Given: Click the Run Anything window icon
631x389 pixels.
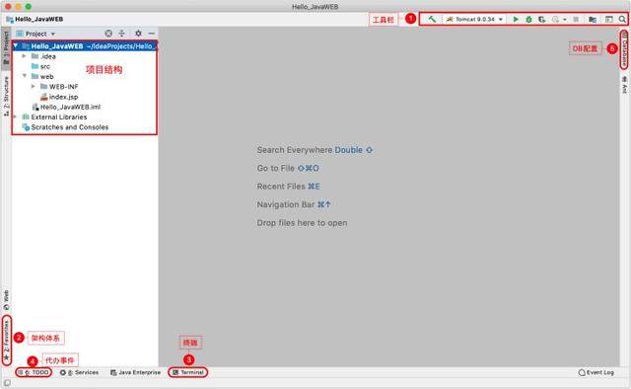Looking at the screenshot, I should tap(609, 19).
